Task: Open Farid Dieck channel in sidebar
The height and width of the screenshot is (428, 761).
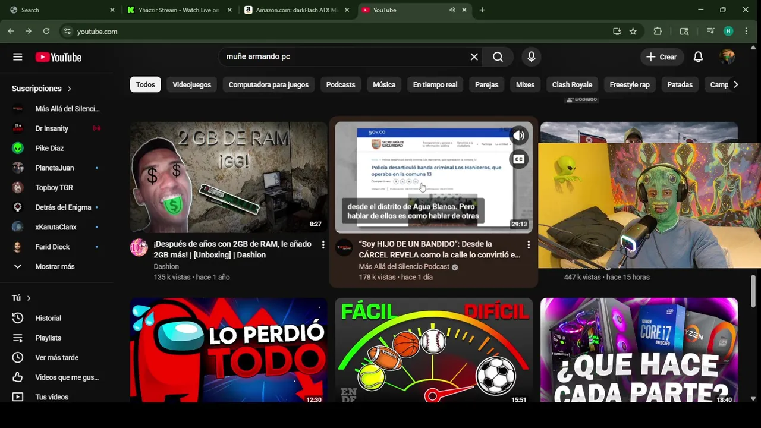Action: 56,247
